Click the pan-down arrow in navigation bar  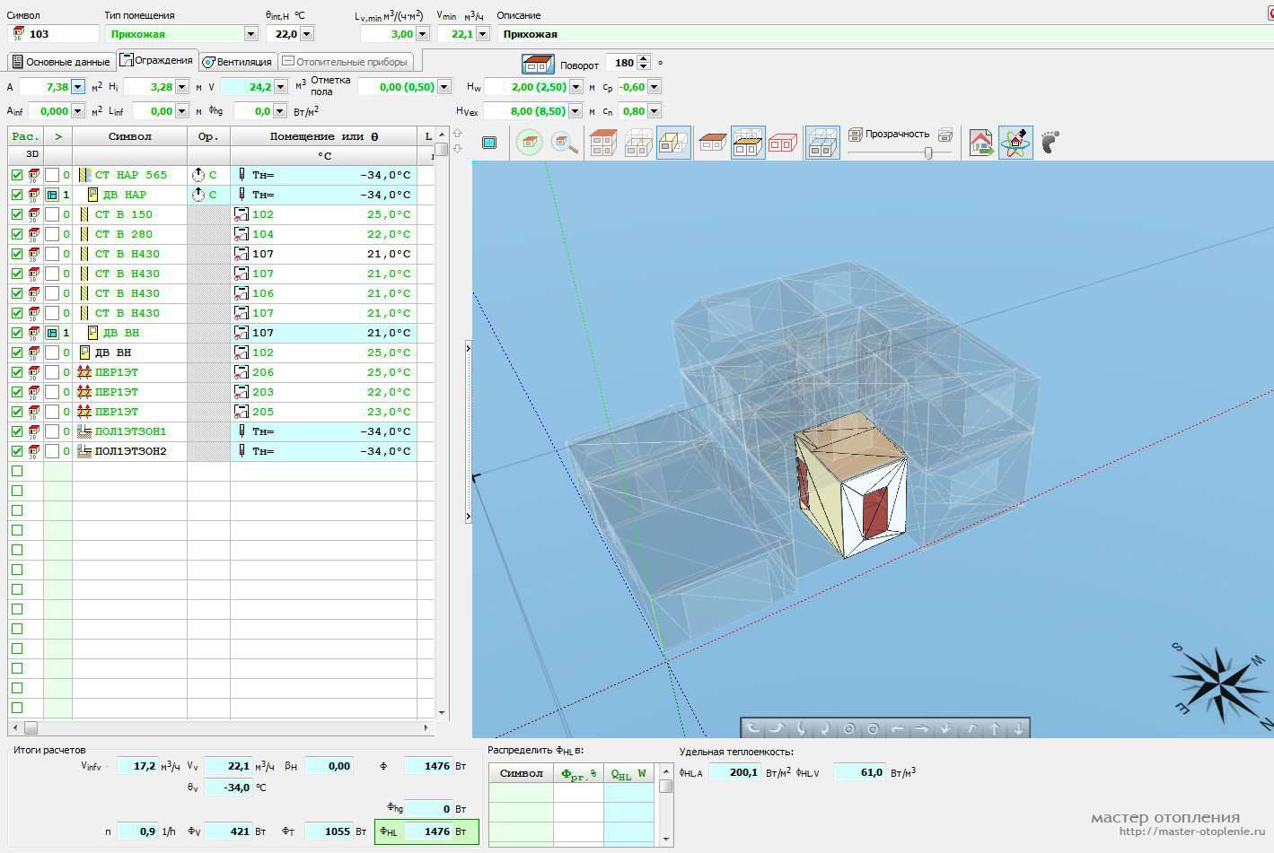click(1018, 729)
